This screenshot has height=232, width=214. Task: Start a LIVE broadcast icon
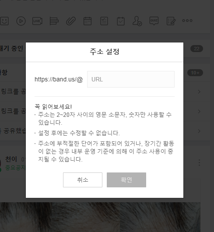point(37,21)
